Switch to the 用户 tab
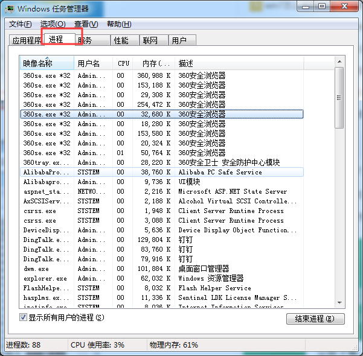The width and height of the screenshot is (363, 356). (x=182, y=40)
